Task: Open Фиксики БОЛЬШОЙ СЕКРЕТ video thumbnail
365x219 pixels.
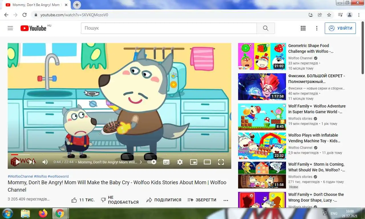Action: pyautogui.click(x=262, y=87)
